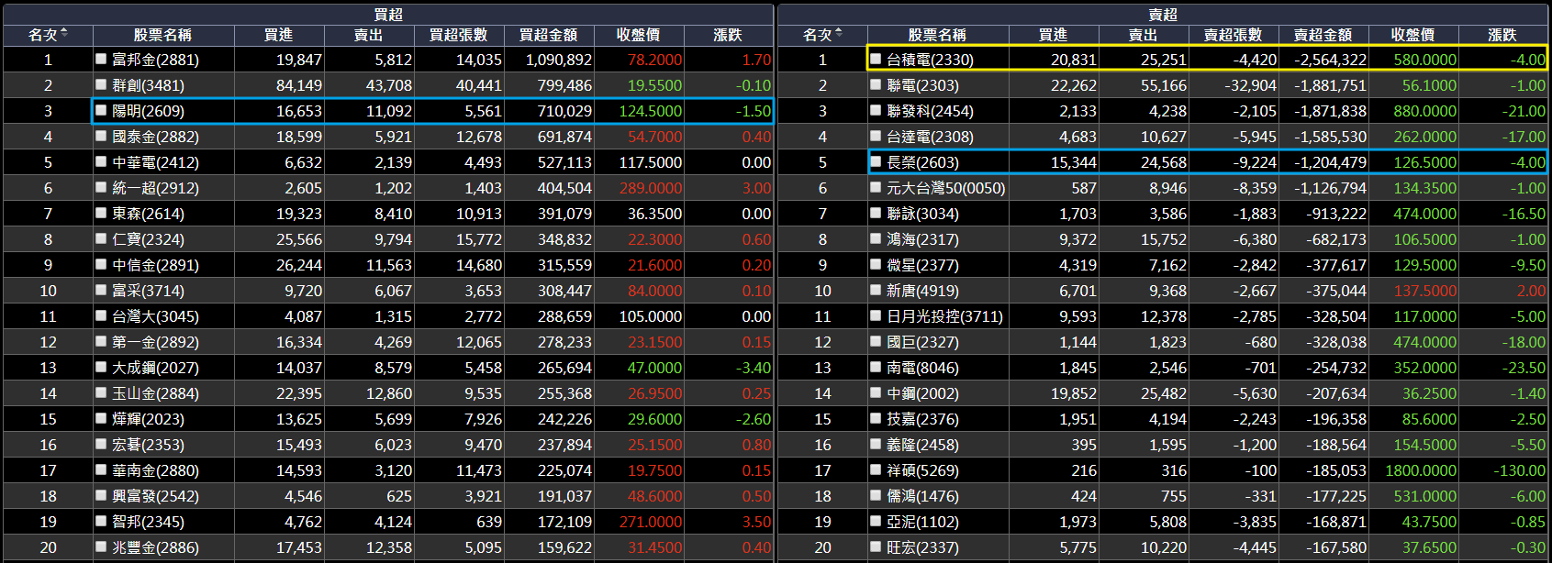Open stock 富采(3714)
The image size is (1552, 563).
(148, 291)
